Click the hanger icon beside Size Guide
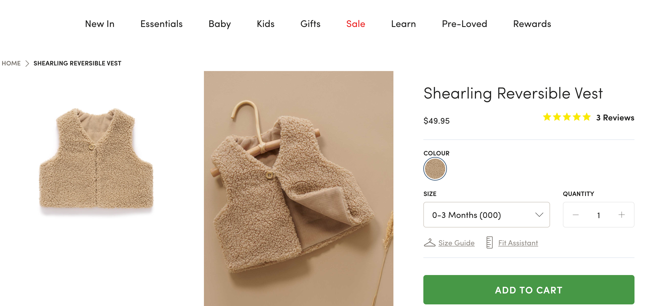 click(430, 242)
